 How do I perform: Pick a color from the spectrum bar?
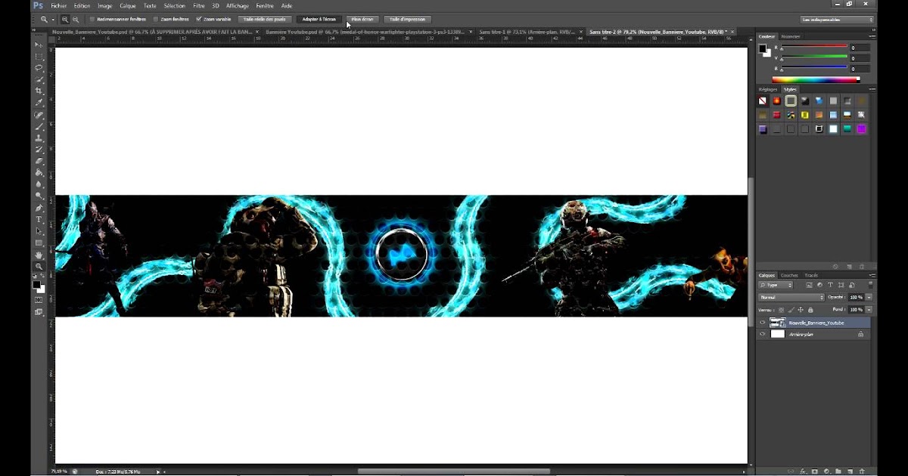click(816, 79)
